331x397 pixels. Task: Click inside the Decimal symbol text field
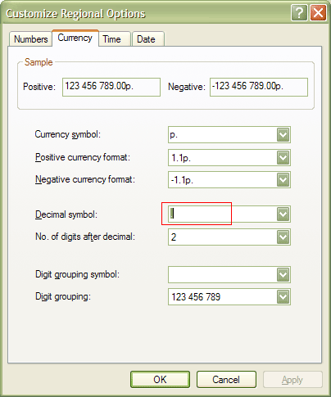(x=223, y=214)
